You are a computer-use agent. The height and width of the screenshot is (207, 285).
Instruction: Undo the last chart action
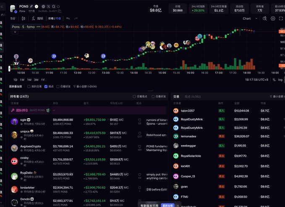68,19
